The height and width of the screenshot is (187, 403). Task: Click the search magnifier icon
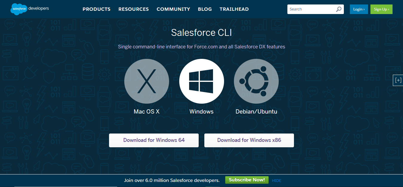338,9
